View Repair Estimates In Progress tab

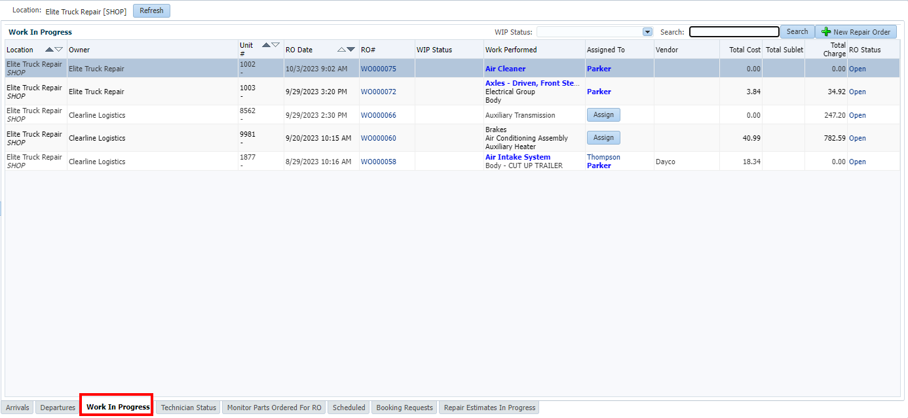pos(489,408)
